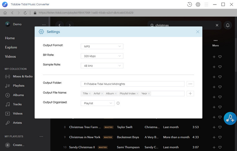Open Backstreet Boys artist link
The width and height of the screenshot is (237, 151).
point(128,137)
